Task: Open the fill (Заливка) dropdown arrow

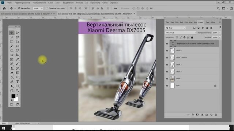Action: pyautogui.click(x=219, y=37)
